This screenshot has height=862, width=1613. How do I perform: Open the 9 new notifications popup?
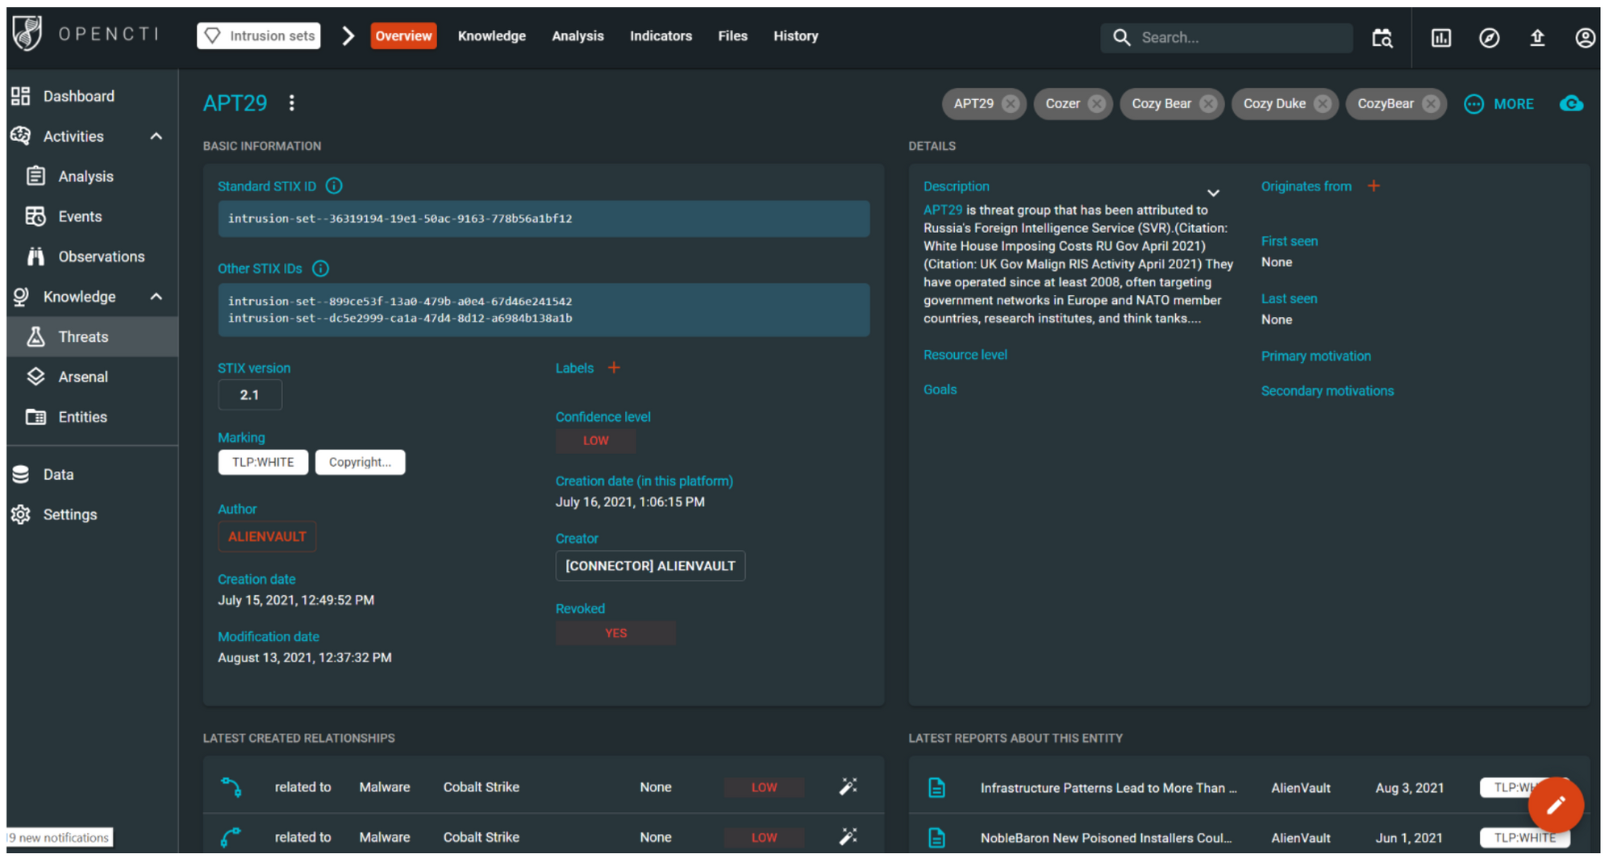click(x=60, y=838)
